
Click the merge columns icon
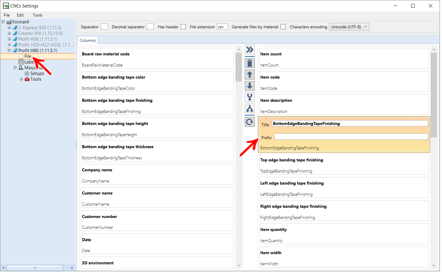250,97
